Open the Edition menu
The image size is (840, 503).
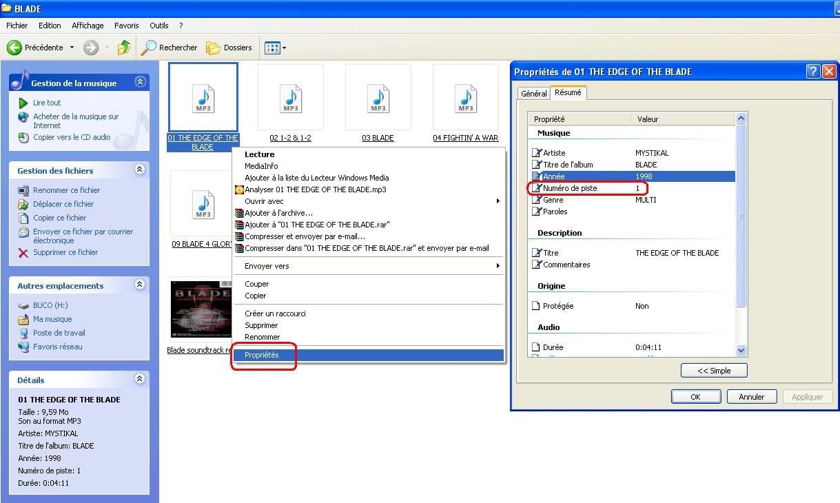pos(50,25)
